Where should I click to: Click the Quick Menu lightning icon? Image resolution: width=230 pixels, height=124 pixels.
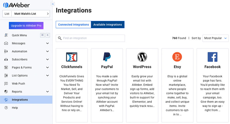coord(6,35)
